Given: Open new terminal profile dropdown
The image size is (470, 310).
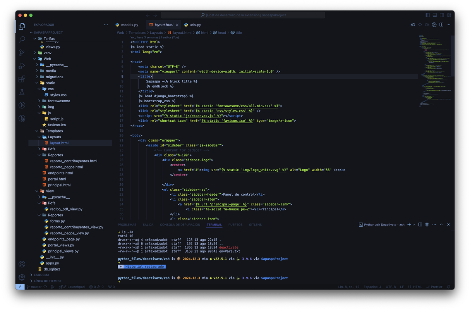Looking at the screenshot, I should coord(413,225).
